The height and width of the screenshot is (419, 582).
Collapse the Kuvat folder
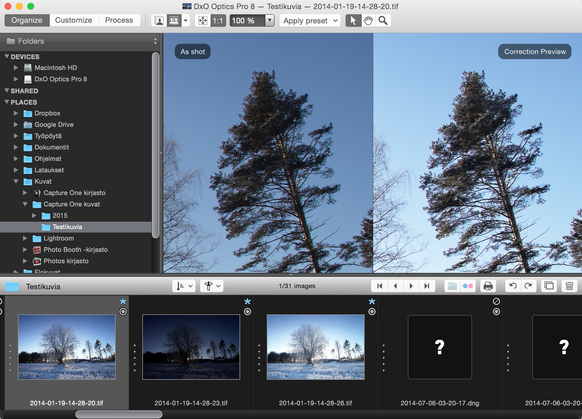(16, 181)
